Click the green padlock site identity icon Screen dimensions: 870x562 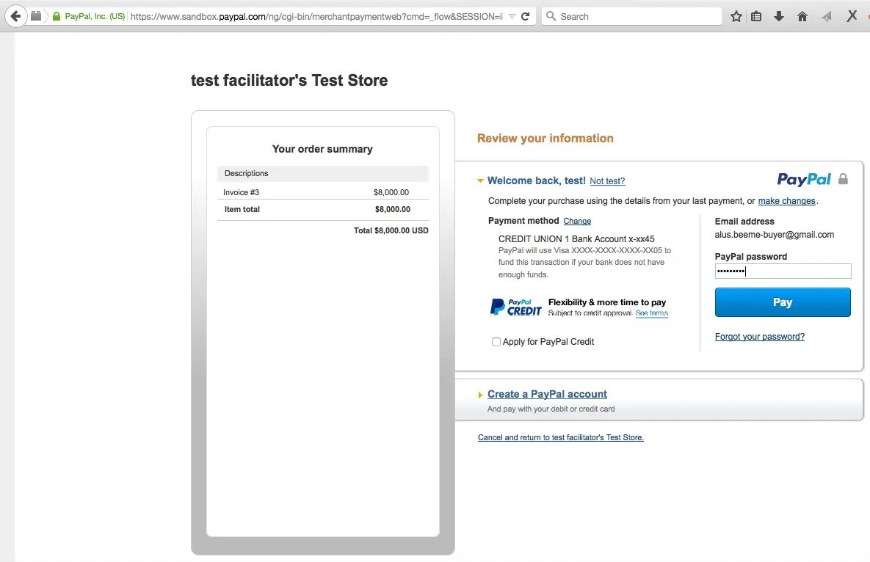tap(56, 16)
